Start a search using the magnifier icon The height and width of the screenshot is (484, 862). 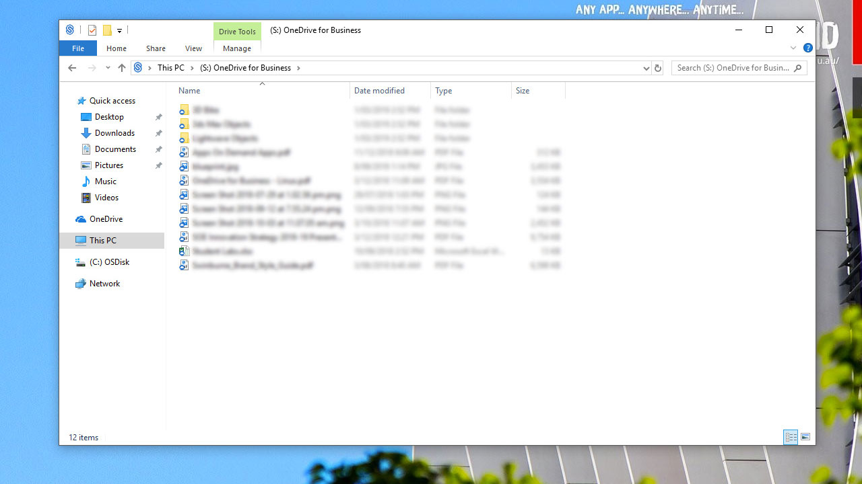pos(797,67)
